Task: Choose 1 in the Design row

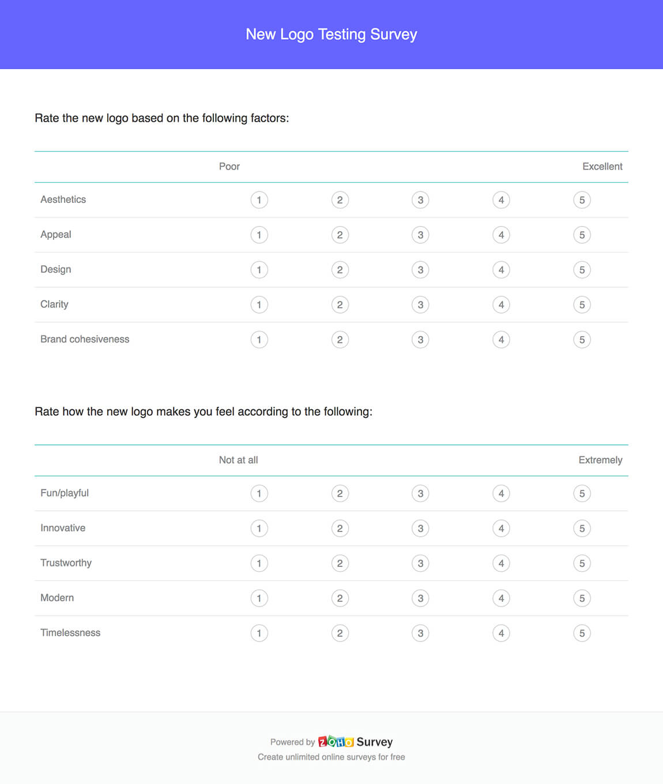Action: click(x=259, y=270)
